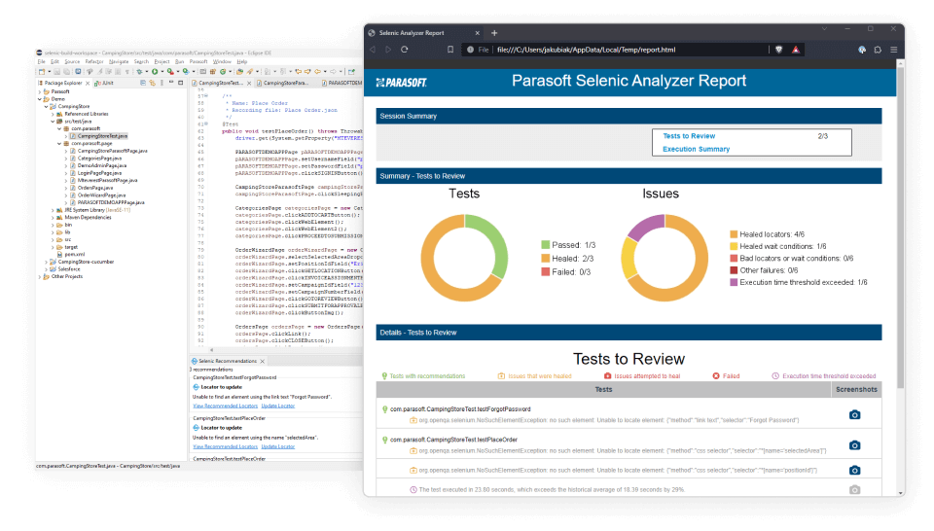Open testForgotPassword screenshot camera icon
934x531 pixels.
coord(854,414)
